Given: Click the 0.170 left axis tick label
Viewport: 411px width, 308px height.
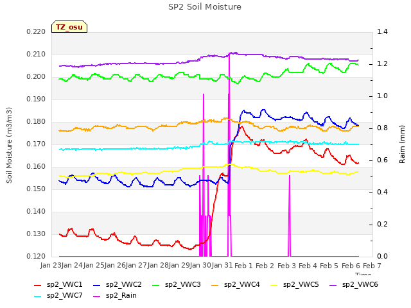Looking at the screenshot, I should (36, 144).
